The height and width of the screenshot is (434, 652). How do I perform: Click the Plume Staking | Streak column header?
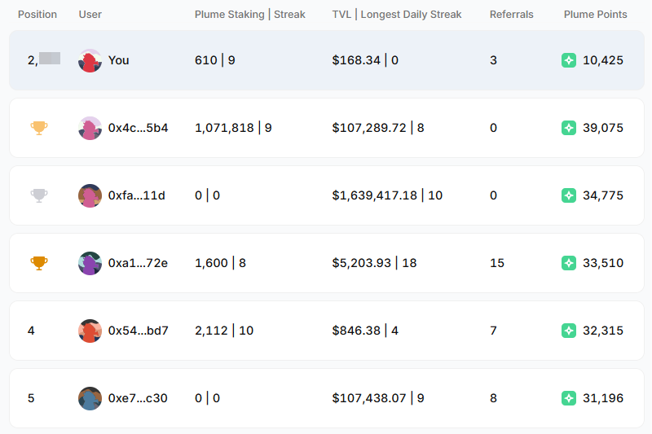tap(250, 15)
